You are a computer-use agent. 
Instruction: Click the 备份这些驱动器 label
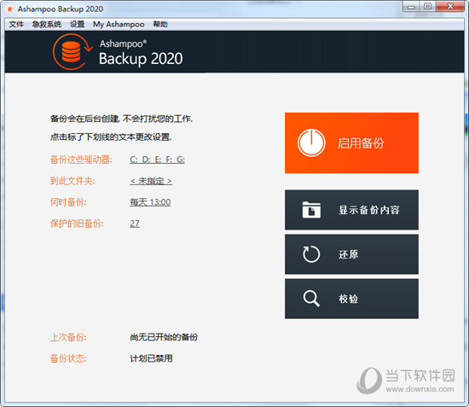click(x=81, y=160)
